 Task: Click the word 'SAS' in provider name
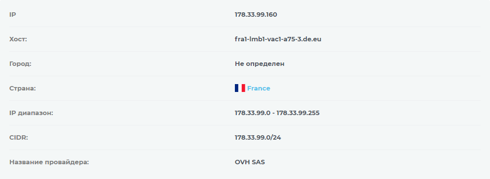tap(259, 162)
